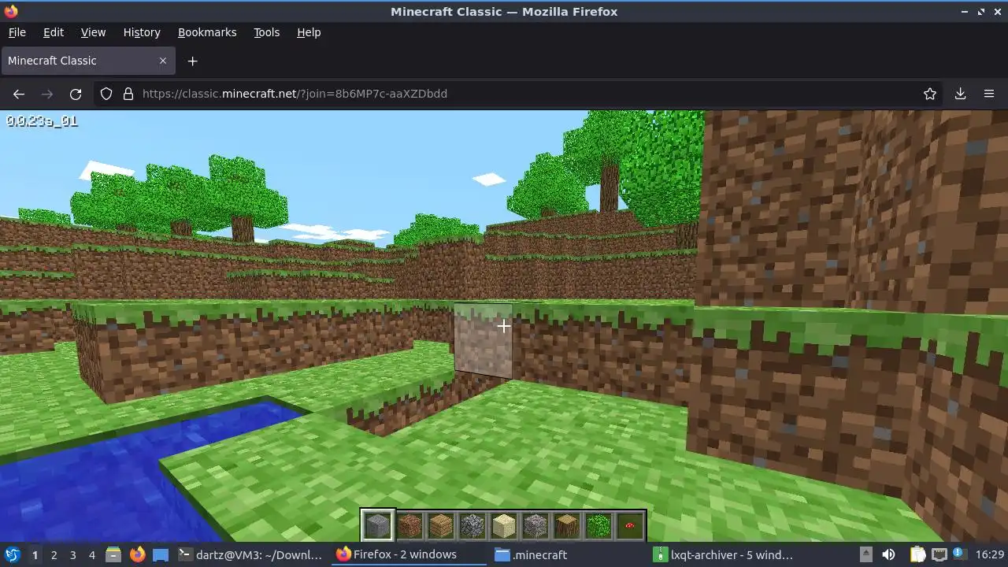Go back with the browser back arrow
This screenshot has width=1008, height=567.
19,94
